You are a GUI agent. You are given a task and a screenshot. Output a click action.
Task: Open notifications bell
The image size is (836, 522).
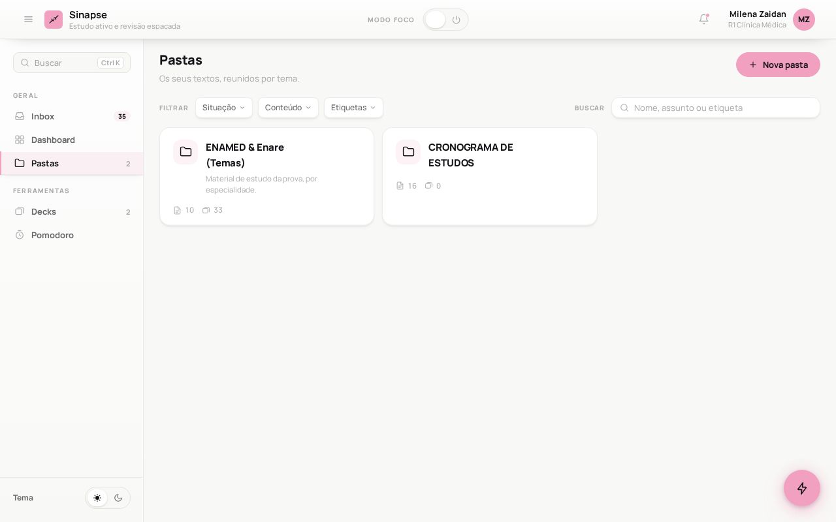click(703, 20)
